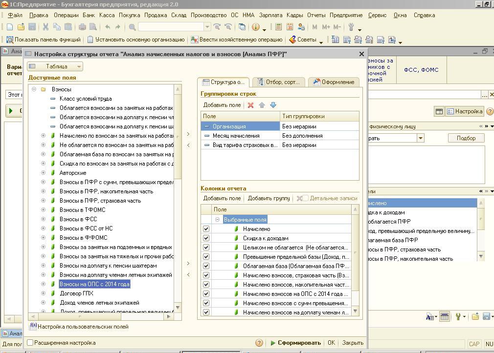Open the Зарплата menu
The width and height of the screenshot is (494, 353).
270,15
